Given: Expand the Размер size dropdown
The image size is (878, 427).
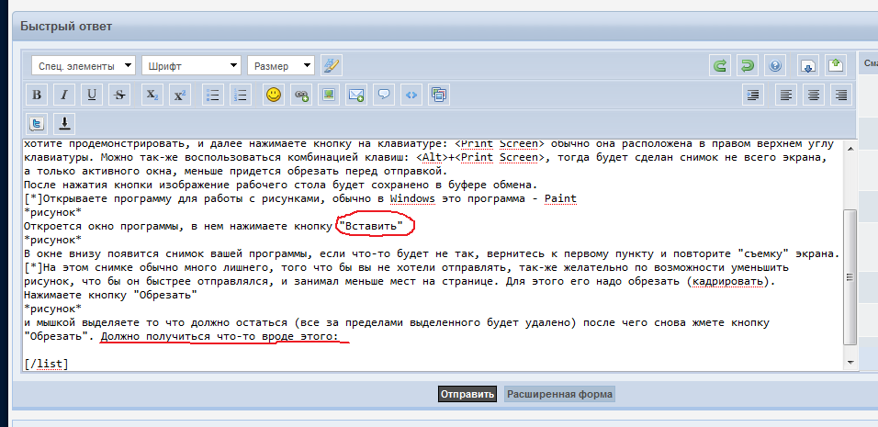Looking at the screenshot, I should [280, 66].
